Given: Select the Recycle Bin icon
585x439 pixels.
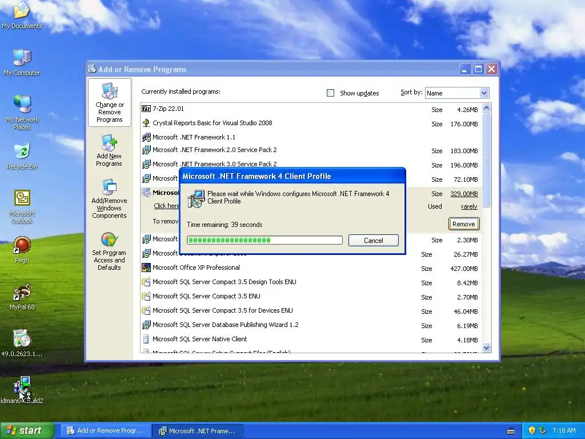Looking at the screenshot, I should pos(22,156).
